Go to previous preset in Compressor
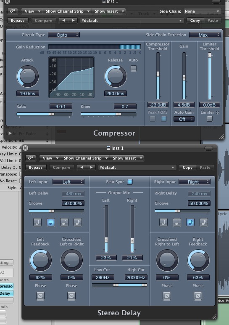 coord(64,21)
